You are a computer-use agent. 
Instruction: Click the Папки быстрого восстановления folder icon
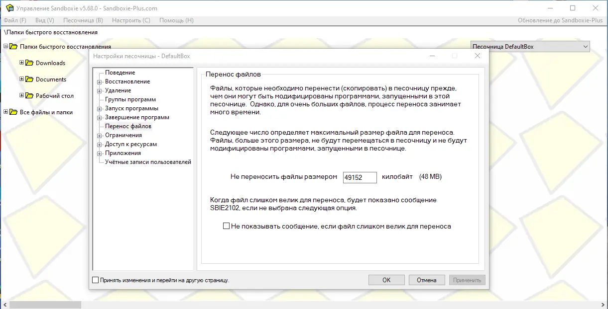tap(13, 47)
